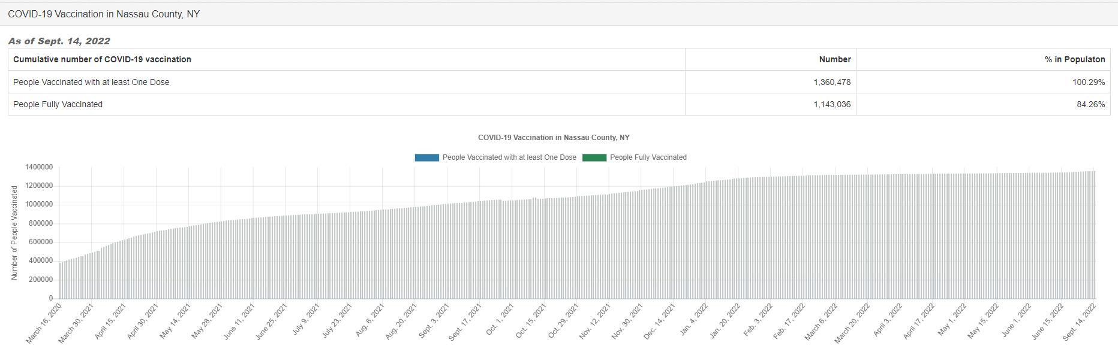1118x352 pixels.
Task: Click the 1400000 y-axis tick label
Action: point(39,167)
